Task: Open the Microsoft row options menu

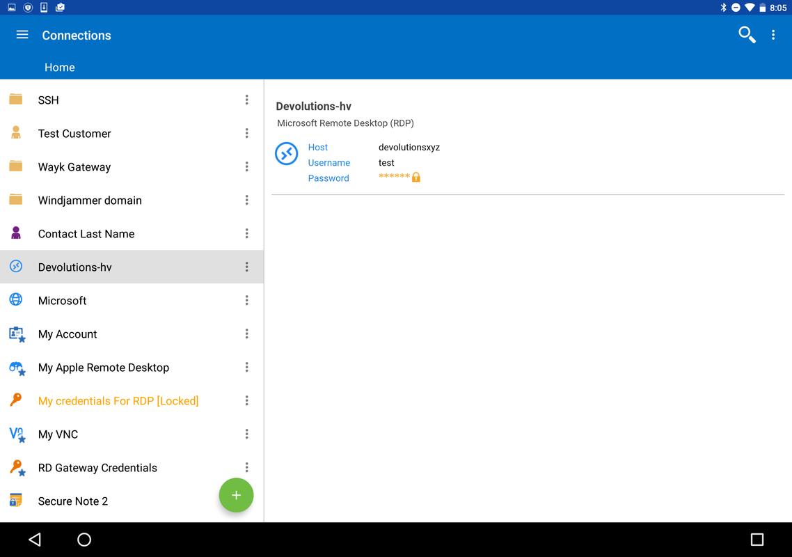Action: coord(246,300)
